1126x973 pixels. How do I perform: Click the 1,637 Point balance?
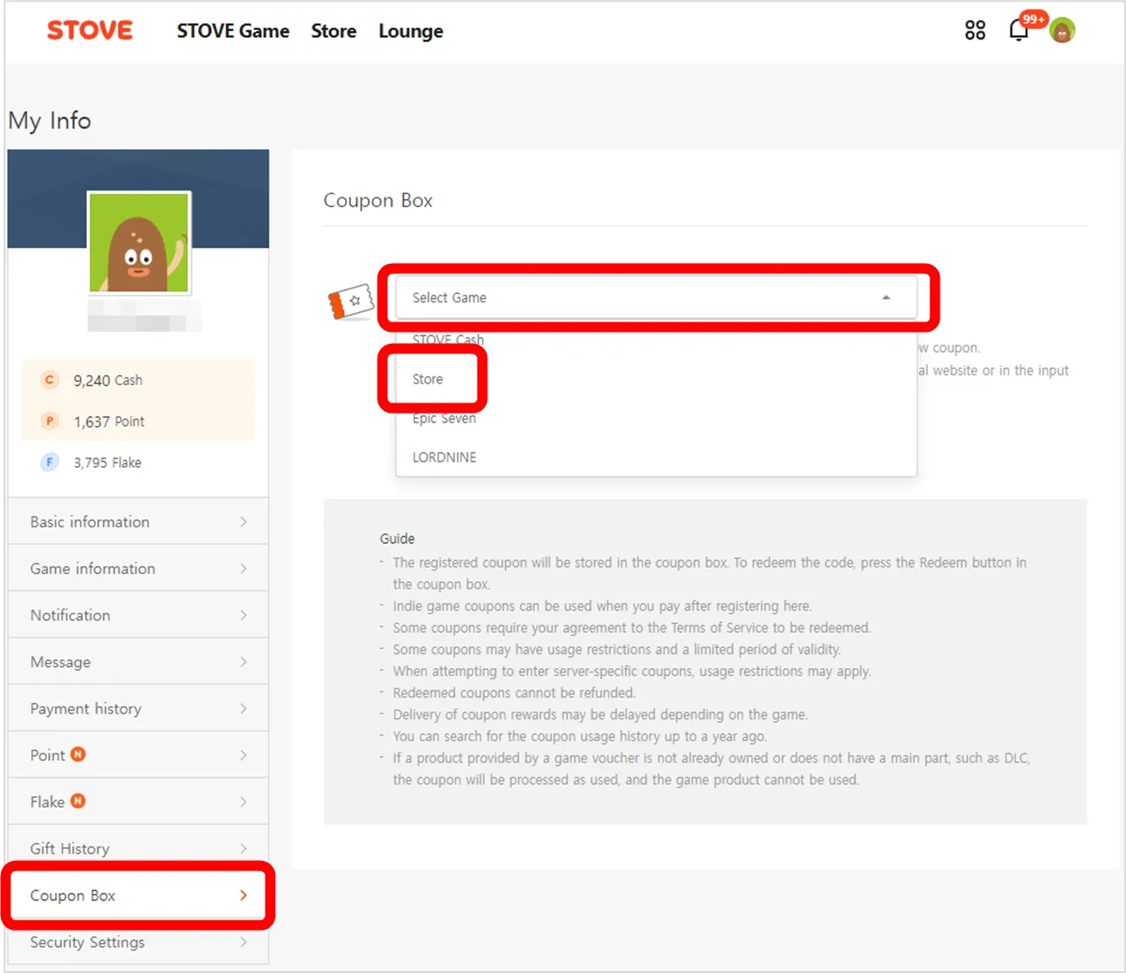(x=109, y=421)
